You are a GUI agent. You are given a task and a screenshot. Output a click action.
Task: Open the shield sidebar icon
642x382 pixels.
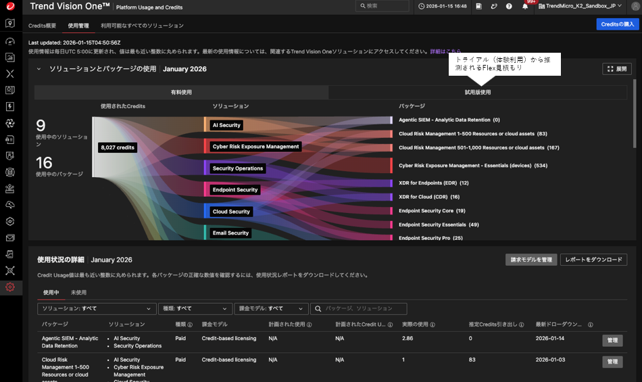click(10, 156)
